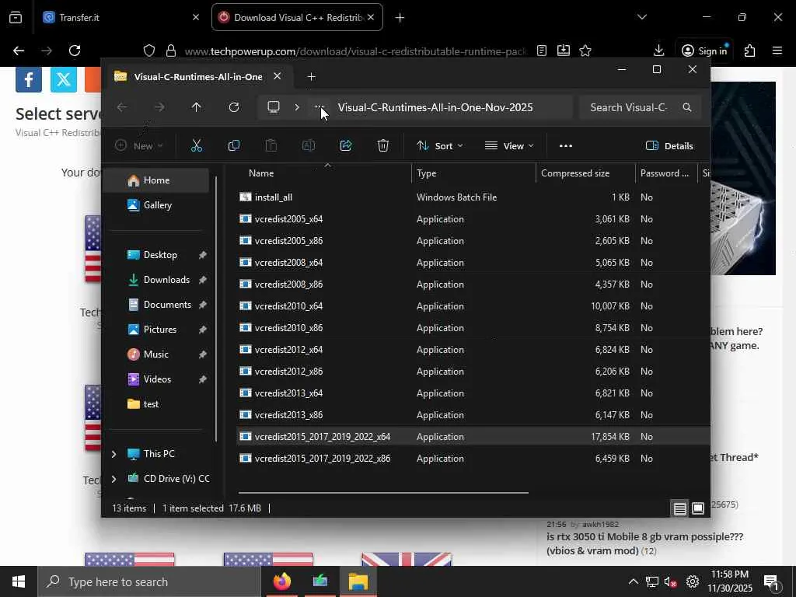Show hidden breadcrumb path with the ellipsis
The width and height of the screenshot is (796, 597).
[x=319, y=107]
